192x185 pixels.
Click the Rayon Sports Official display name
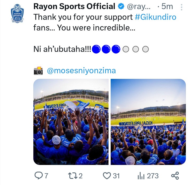pos(75,6)
